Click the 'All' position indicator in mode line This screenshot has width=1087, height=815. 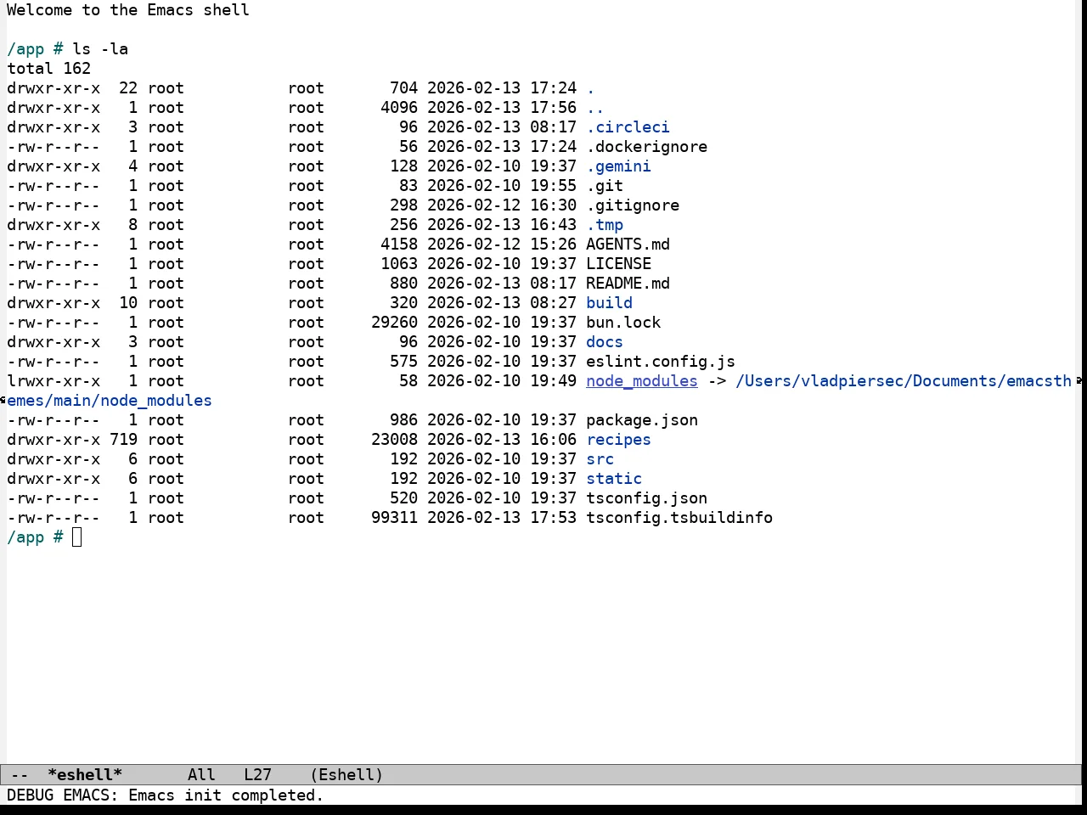[x=201, y=775]
